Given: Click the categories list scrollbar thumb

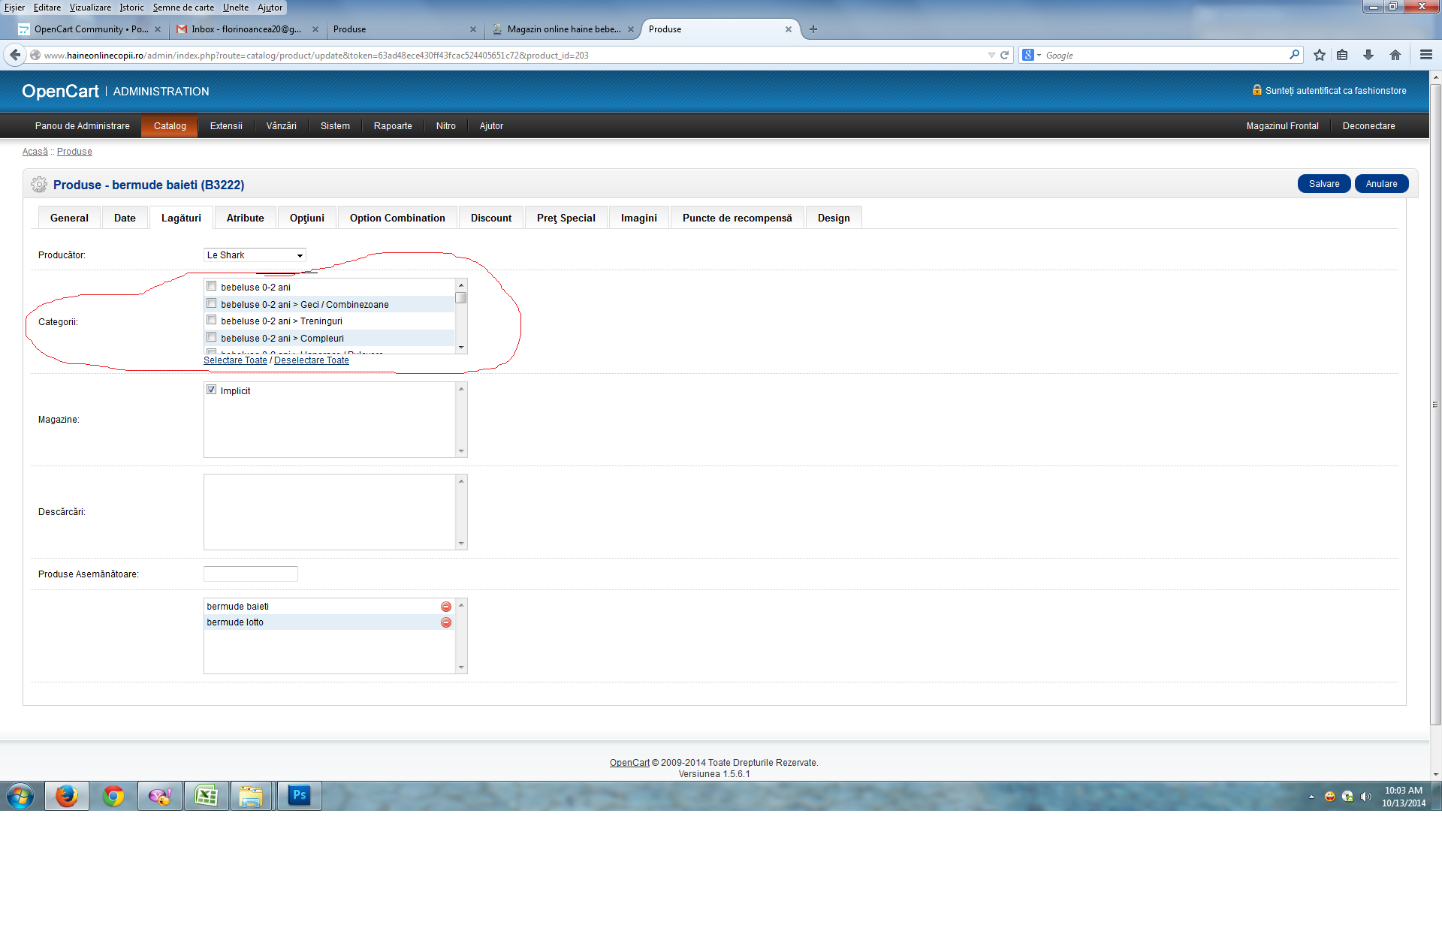Looking at the screenshot, I should (461, 297).
